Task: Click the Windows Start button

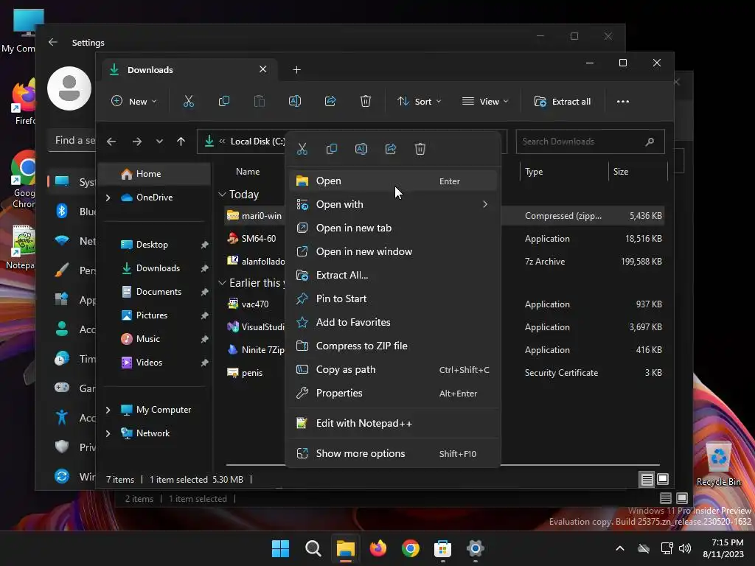Action: point(281,548)
